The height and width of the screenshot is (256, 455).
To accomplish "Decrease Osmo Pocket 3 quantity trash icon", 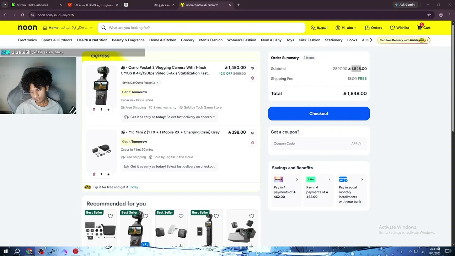I will tap(94, 110).
